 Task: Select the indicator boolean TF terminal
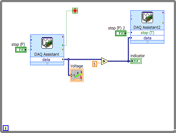[136, 61]
